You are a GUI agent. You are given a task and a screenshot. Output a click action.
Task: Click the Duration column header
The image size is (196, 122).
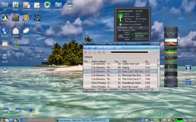tap(148, 61)
